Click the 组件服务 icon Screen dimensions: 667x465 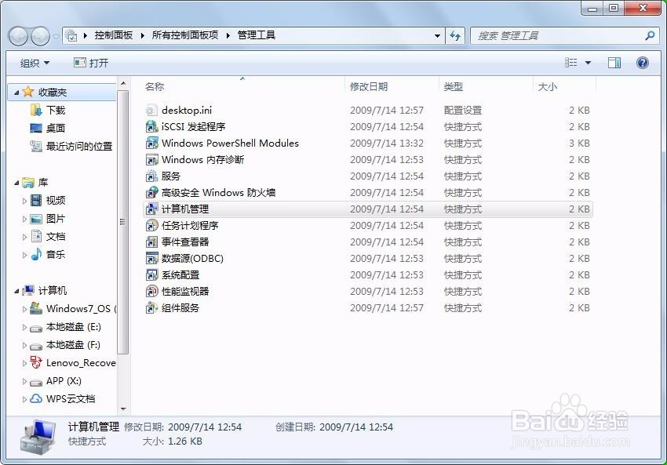click(151, 307)
